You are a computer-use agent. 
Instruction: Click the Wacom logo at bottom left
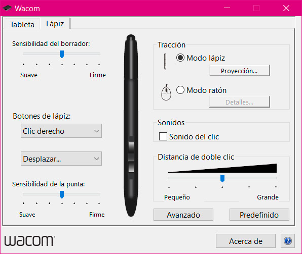30,241
